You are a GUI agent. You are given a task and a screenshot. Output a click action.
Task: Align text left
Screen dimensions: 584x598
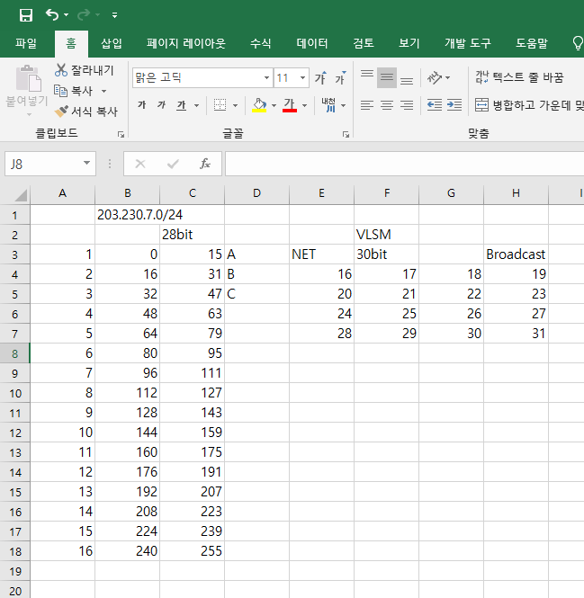[367, 105]
